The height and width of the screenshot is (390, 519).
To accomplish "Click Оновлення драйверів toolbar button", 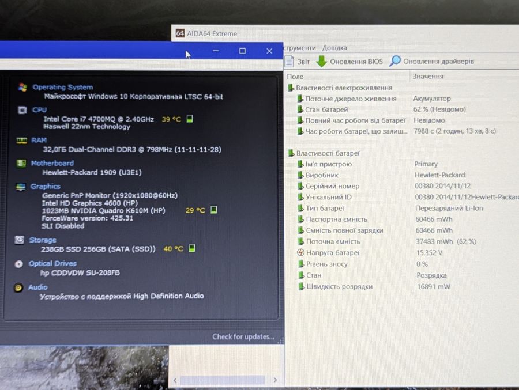I will [431, 61].
